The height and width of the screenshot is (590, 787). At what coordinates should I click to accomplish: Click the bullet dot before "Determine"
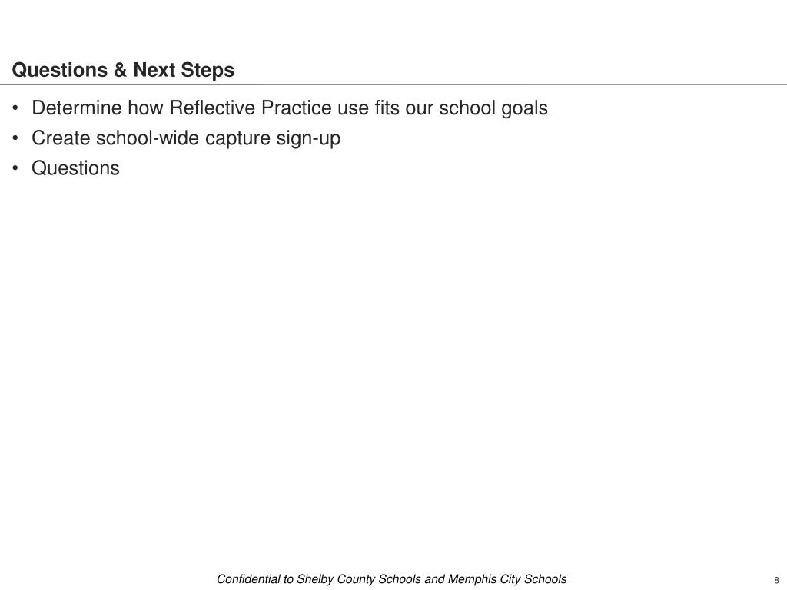pyautogui.click(x=15, y=108)
